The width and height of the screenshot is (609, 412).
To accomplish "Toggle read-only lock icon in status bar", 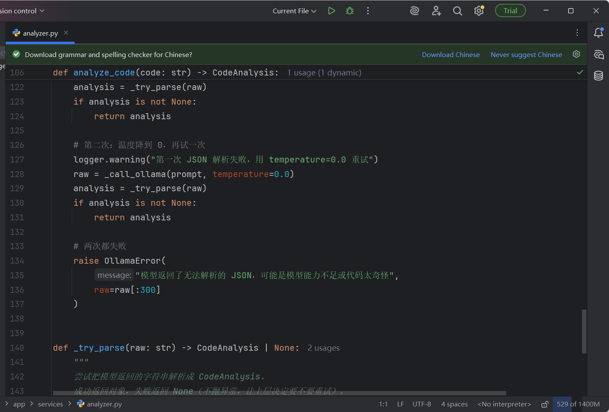I will [x=545, y=404].
